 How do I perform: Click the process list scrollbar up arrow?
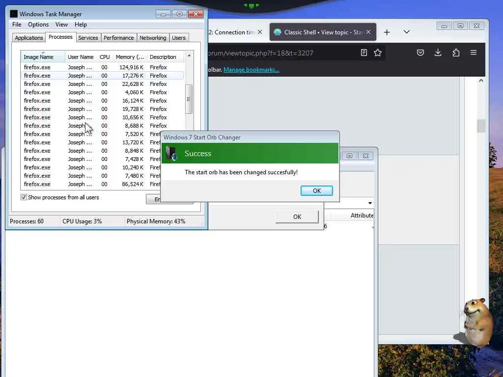tap(189, 55)
